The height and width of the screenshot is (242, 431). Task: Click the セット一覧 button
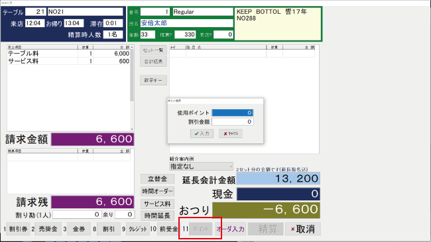pyautogui.click(x=153, y=50)
